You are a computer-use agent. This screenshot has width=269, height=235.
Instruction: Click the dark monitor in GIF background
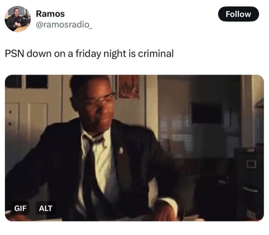pos(206,113)
